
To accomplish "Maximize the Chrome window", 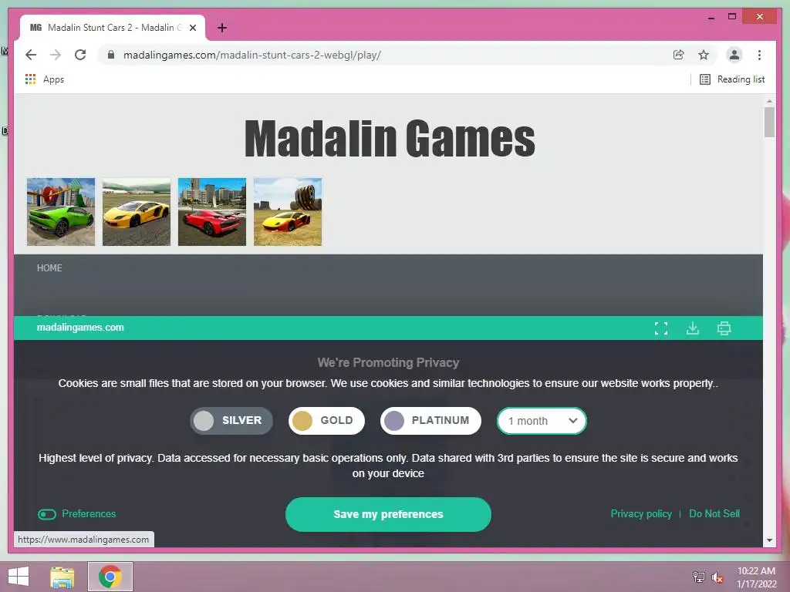I will pyautogui.click(x=732, y=17).
